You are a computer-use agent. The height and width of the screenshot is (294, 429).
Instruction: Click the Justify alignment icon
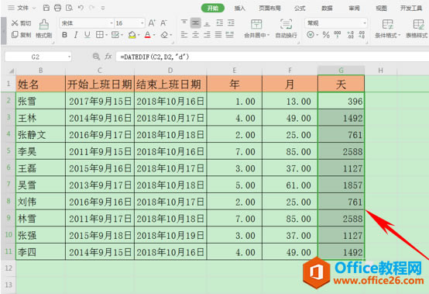[x=218, y=35]
